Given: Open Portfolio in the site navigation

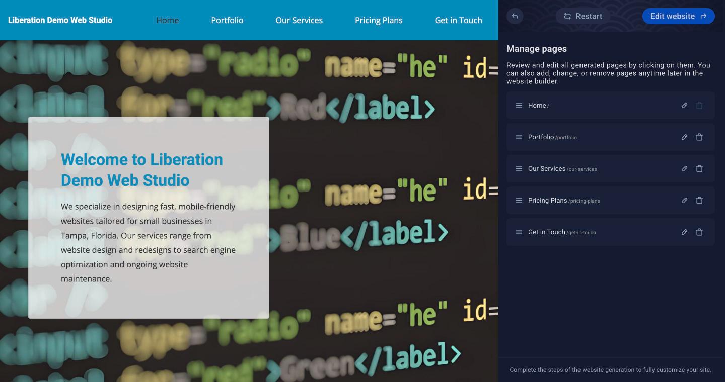Looking at the screenshot, I should 227,20.
